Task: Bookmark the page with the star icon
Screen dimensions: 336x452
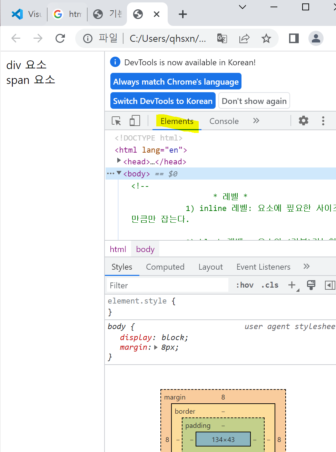Action: pyautogui.click(x=266, y=38)
